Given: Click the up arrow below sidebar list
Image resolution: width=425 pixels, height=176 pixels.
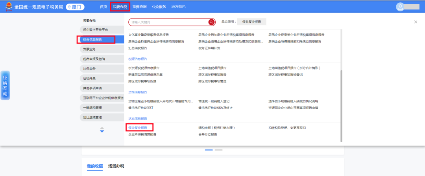Looking at the screenshot, I should (x=102, y=128).
